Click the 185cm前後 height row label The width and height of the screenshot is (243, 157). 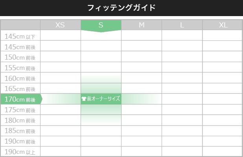pyautogui.click(x=20, y=131)
